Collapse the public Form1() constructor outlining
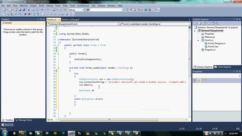Viewport: 242px width, 136px height. [58, 54]
